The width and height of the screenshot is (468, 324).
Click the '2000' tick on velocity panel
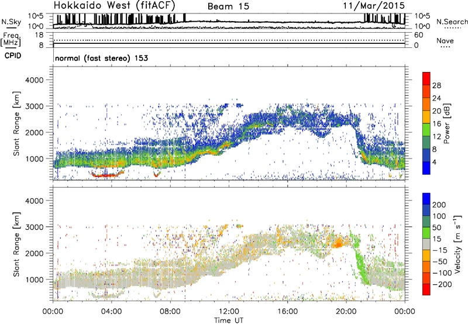point(34,253)
